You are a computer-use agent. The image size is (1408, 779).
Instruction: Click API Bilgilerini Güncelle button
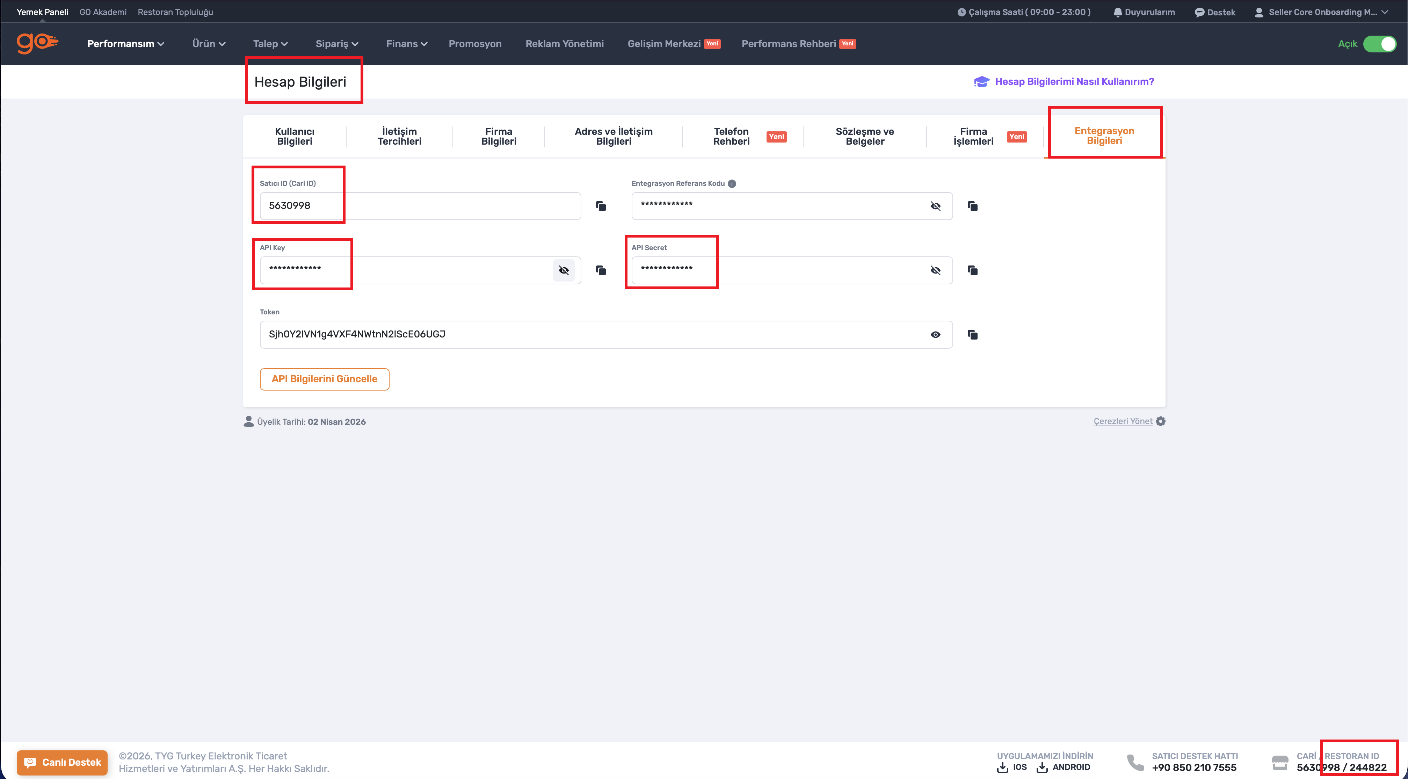point(324,379)
